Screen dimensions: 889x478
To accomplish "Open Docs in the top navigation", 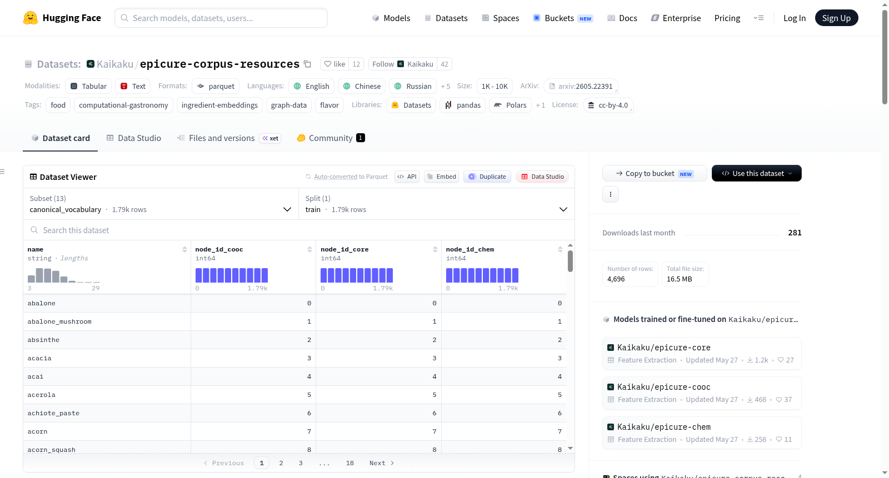I will coord(622,18).
